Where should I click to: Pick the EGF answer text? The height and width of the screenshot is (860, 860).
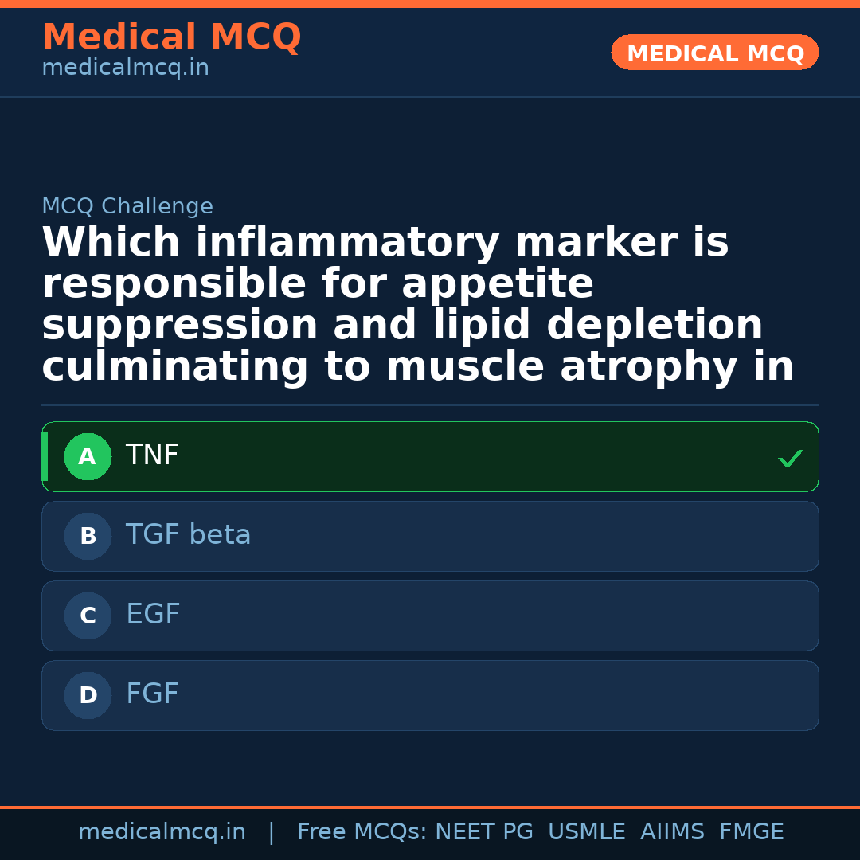tap(153, 615)
